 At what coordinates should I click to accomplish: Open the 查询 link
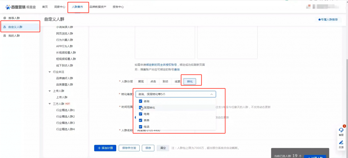[x=177, y=70]
